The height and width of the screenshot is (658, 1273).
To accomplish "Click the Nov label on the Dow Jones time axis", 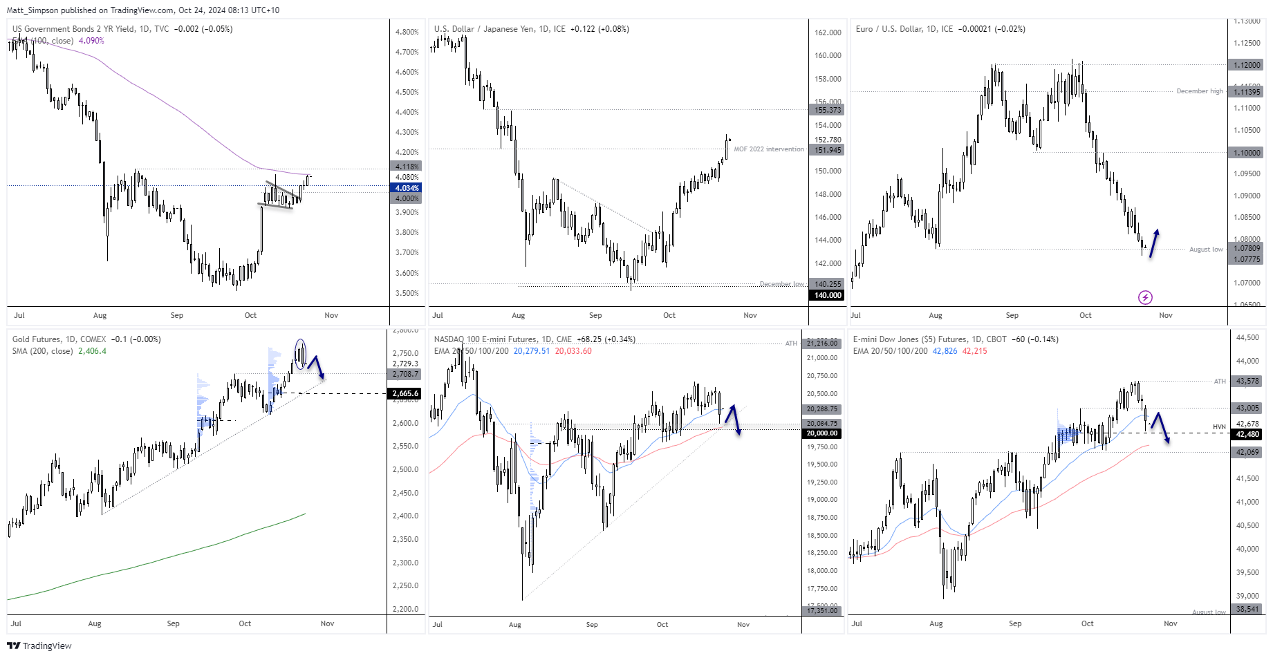I will click(1171, 623).
